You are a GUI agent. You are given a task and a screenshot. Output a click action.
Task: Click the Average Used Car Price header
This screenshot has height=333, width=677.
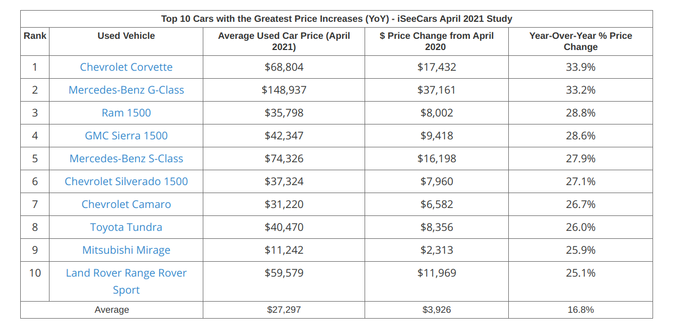pyautogui.click(x=284, y=41)
